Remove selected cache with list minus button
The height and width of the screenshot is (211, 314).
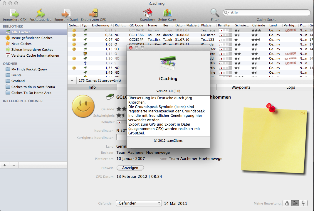pyautogui.click(x=72, y=81)
